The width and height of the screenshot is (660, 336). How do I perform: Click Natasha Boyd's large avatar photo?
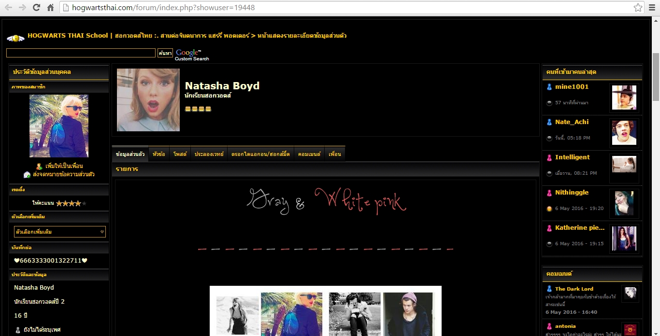tap(148, 100)
